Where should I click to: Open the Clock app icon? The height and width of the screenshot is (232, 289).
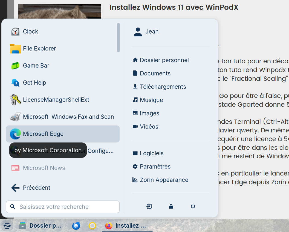click(15, 32)
